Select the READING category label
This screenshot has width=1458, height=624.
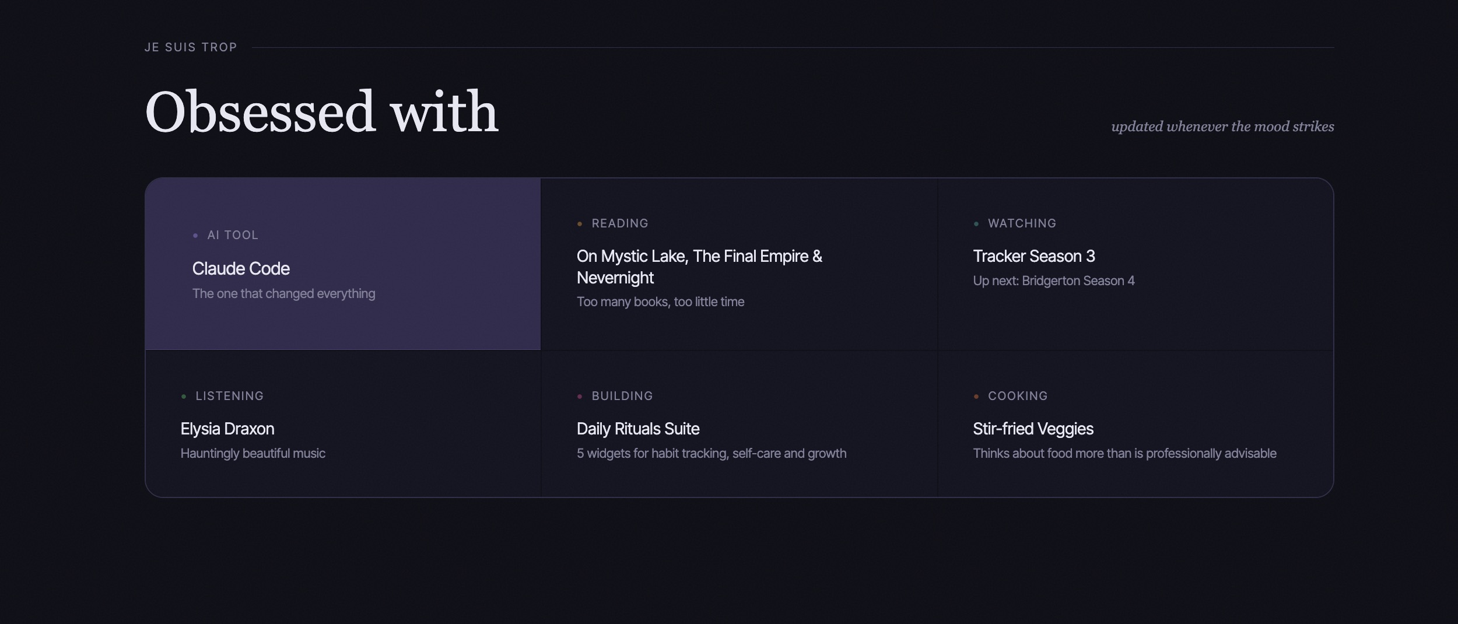(620, 223)
